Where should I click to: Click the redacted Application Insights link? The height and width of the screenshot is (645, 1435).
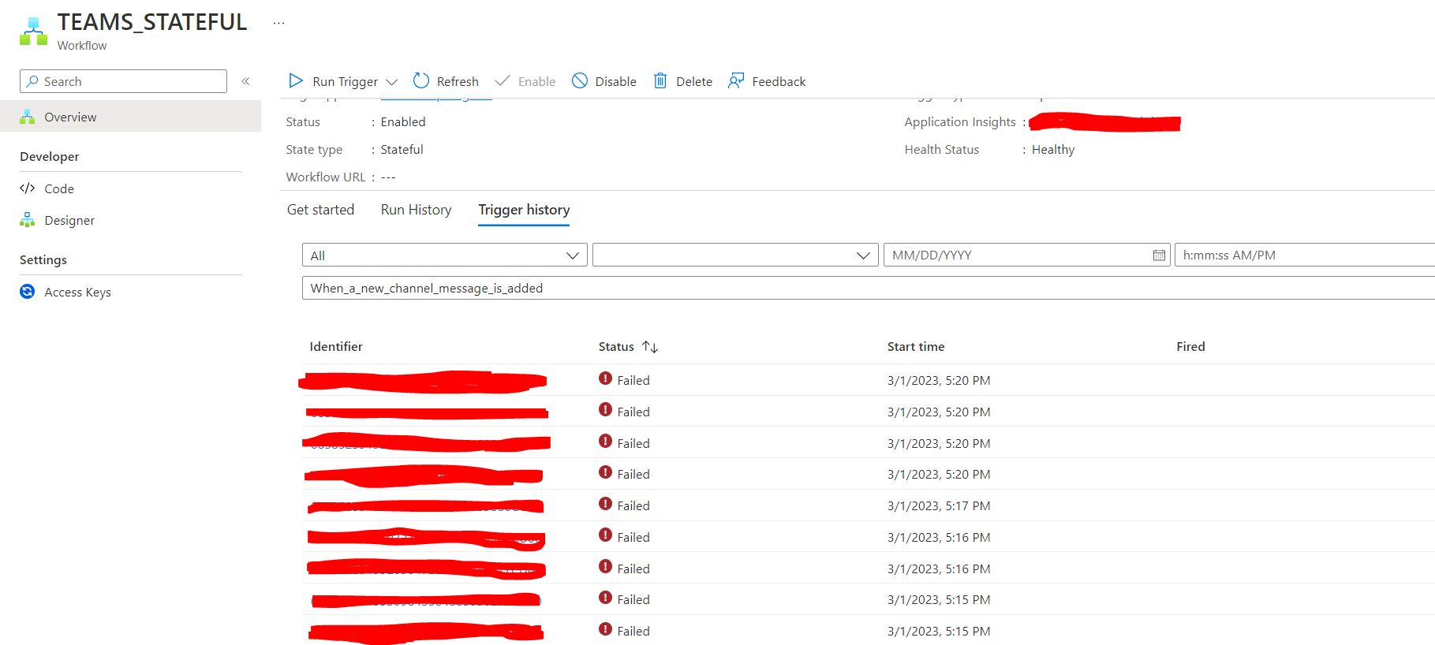(1104, 122)
